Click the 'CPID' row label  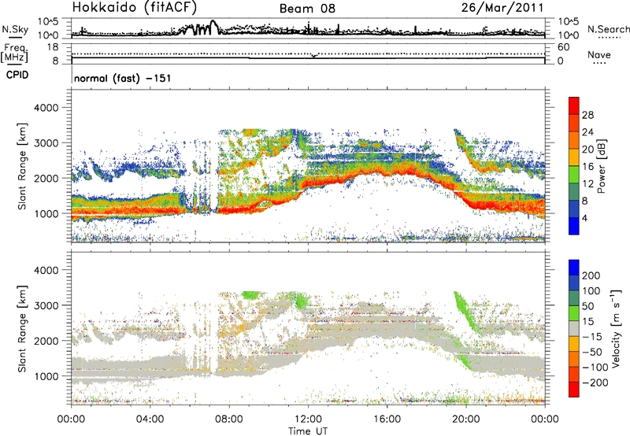click(x=17, y=75)
